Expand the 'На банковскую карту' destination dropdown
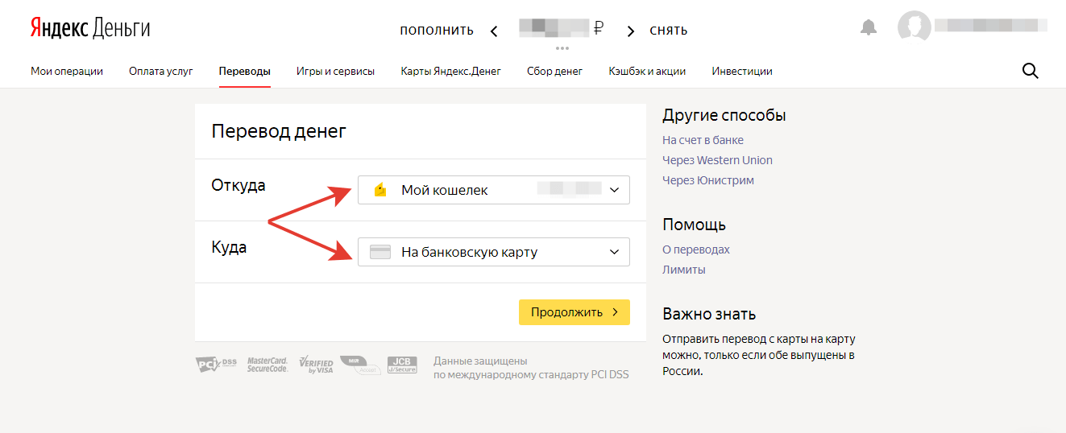1066x433 pixels. click(493, 252)
